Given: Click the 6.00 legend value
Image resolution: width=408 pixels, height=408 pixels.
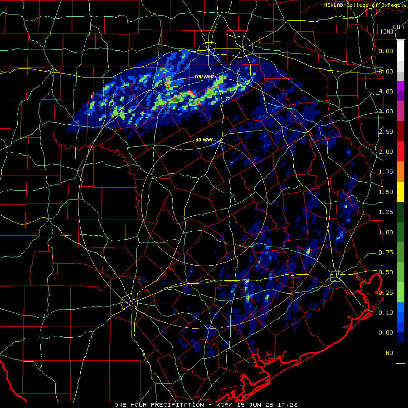Looking at the screenshot, I should click(x=386, y=71).
